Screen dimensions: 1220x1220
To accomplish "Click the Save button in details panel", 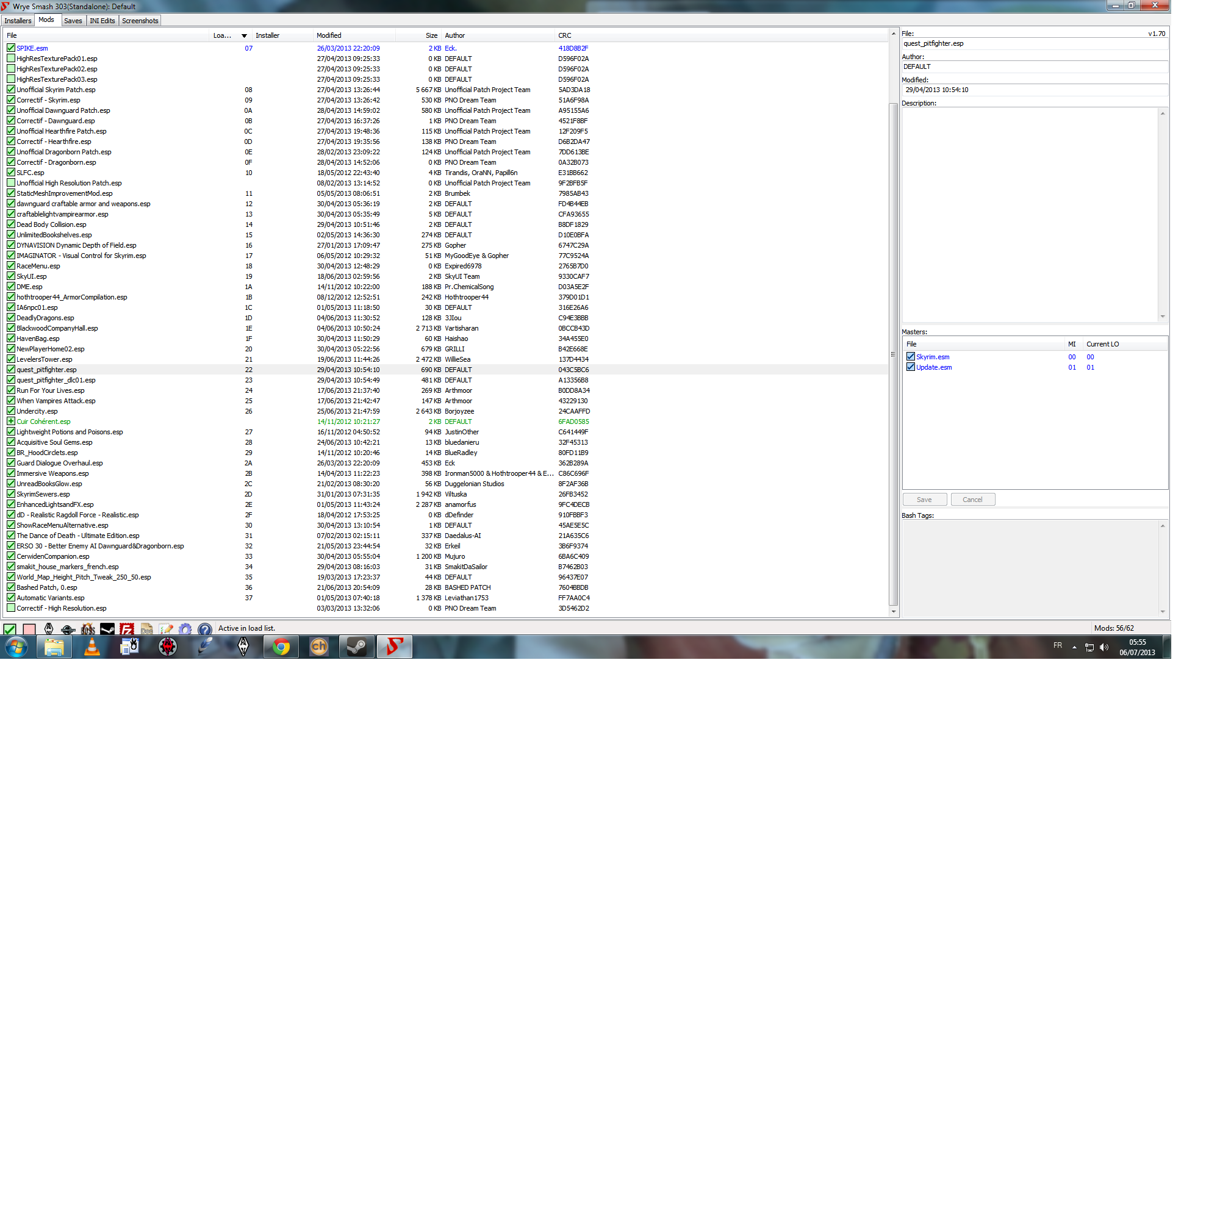I will (x=925, y=500).
